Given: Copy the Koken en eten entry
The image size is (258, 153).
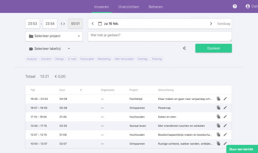Looking at the screenshot, I should tap(218, 116).
